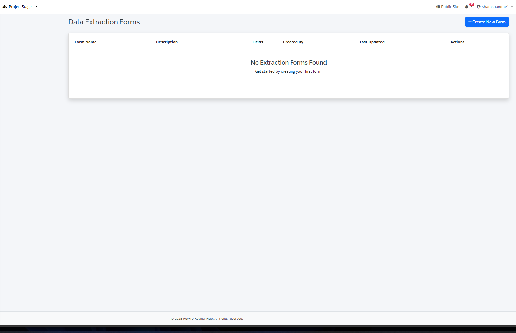Open notifications via the bell icon
The width and height of the screenshot is (516, 333).
coord(466,7)
